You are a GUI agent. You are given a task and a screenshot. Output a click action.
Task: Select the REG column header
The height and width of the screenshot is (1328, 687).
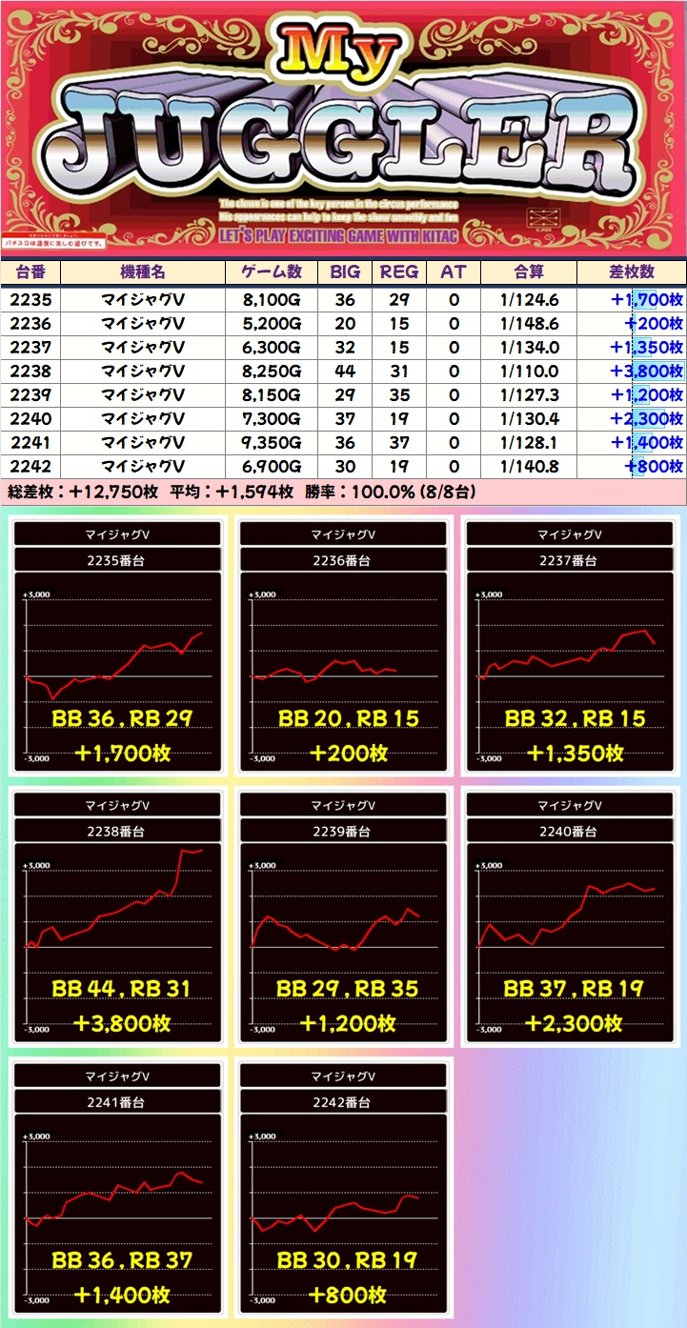[x=399, y=272]
